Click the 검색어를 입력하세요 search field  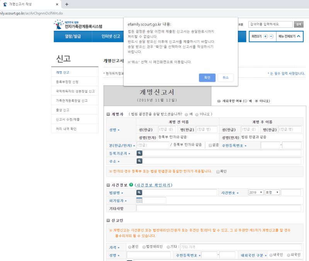coord(270,24)
